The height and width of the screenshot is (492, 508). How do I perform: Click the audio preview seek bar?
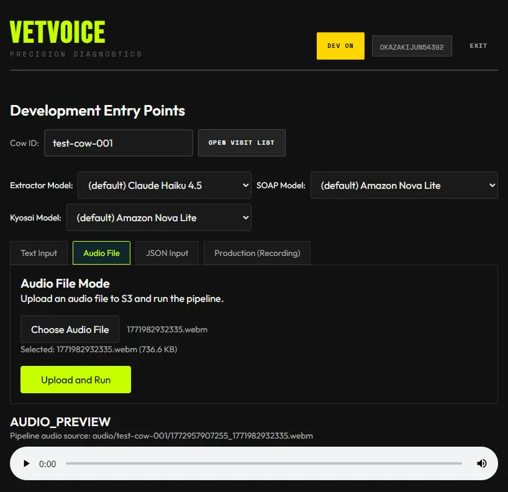[x=264, y=463]
